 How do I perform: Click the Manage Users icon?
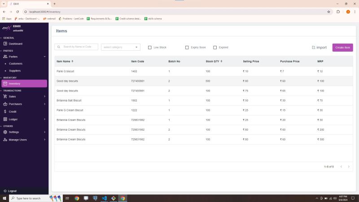click(x=5, y=140)
